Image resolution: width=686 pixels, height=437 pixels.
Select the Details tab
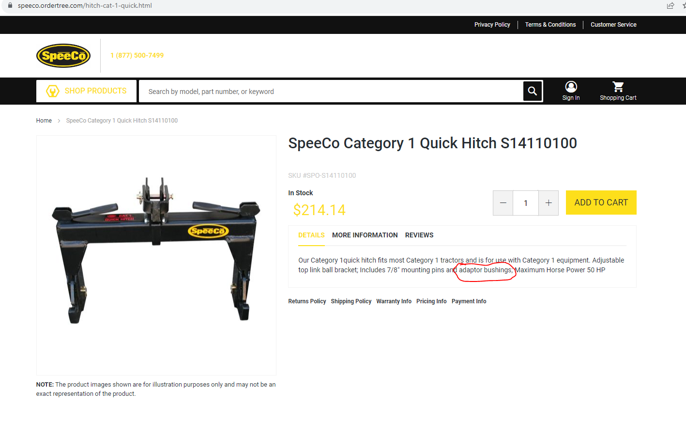pos(311,235)
